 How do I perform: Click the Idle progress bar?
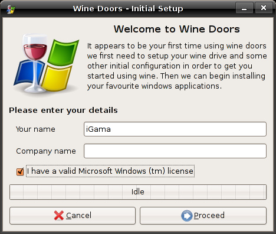coord(138,192)
